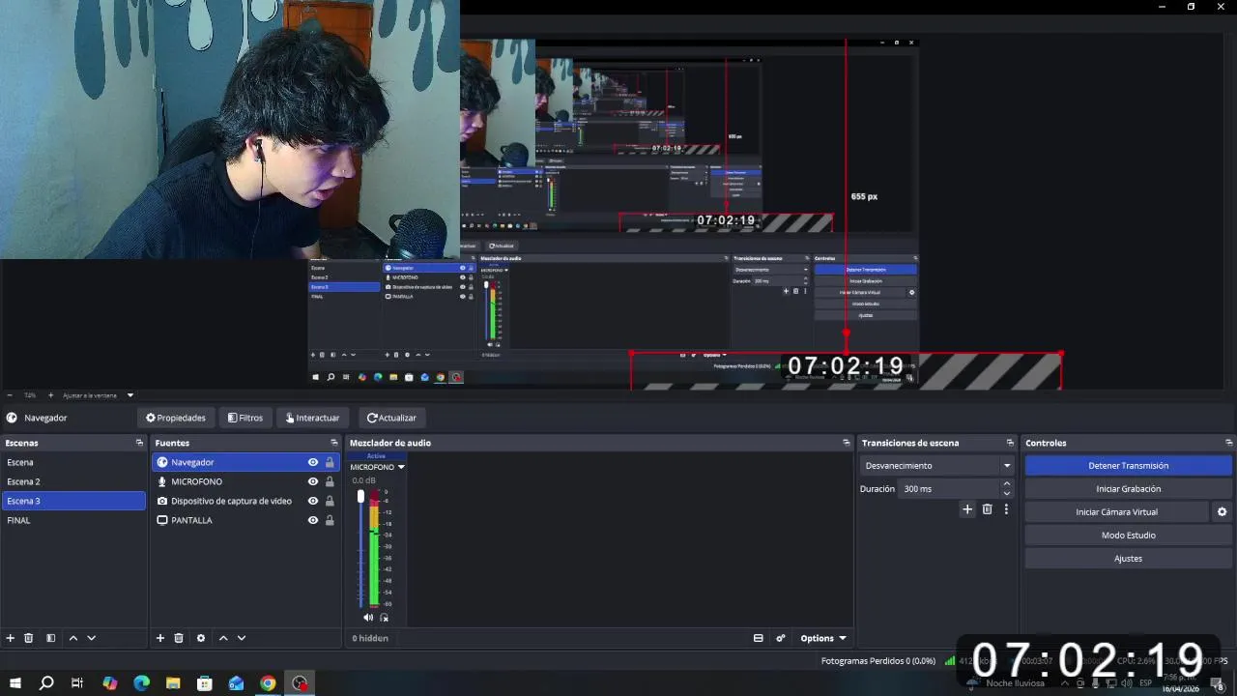Screen dimensions: 1237x696
Task: Toggle lock on Navegador source
Action: tap(330, 462)
